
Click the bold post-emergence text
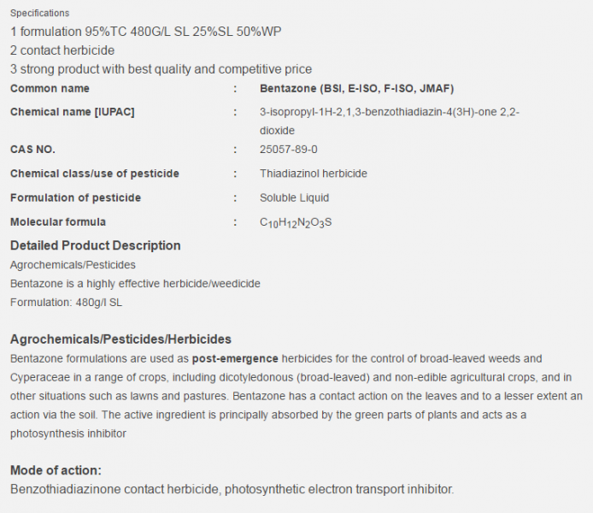pos(235,358)
